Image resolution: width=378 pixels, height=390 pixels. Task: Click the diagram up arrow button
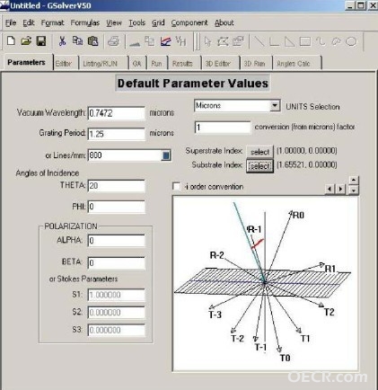pos(354,180)
